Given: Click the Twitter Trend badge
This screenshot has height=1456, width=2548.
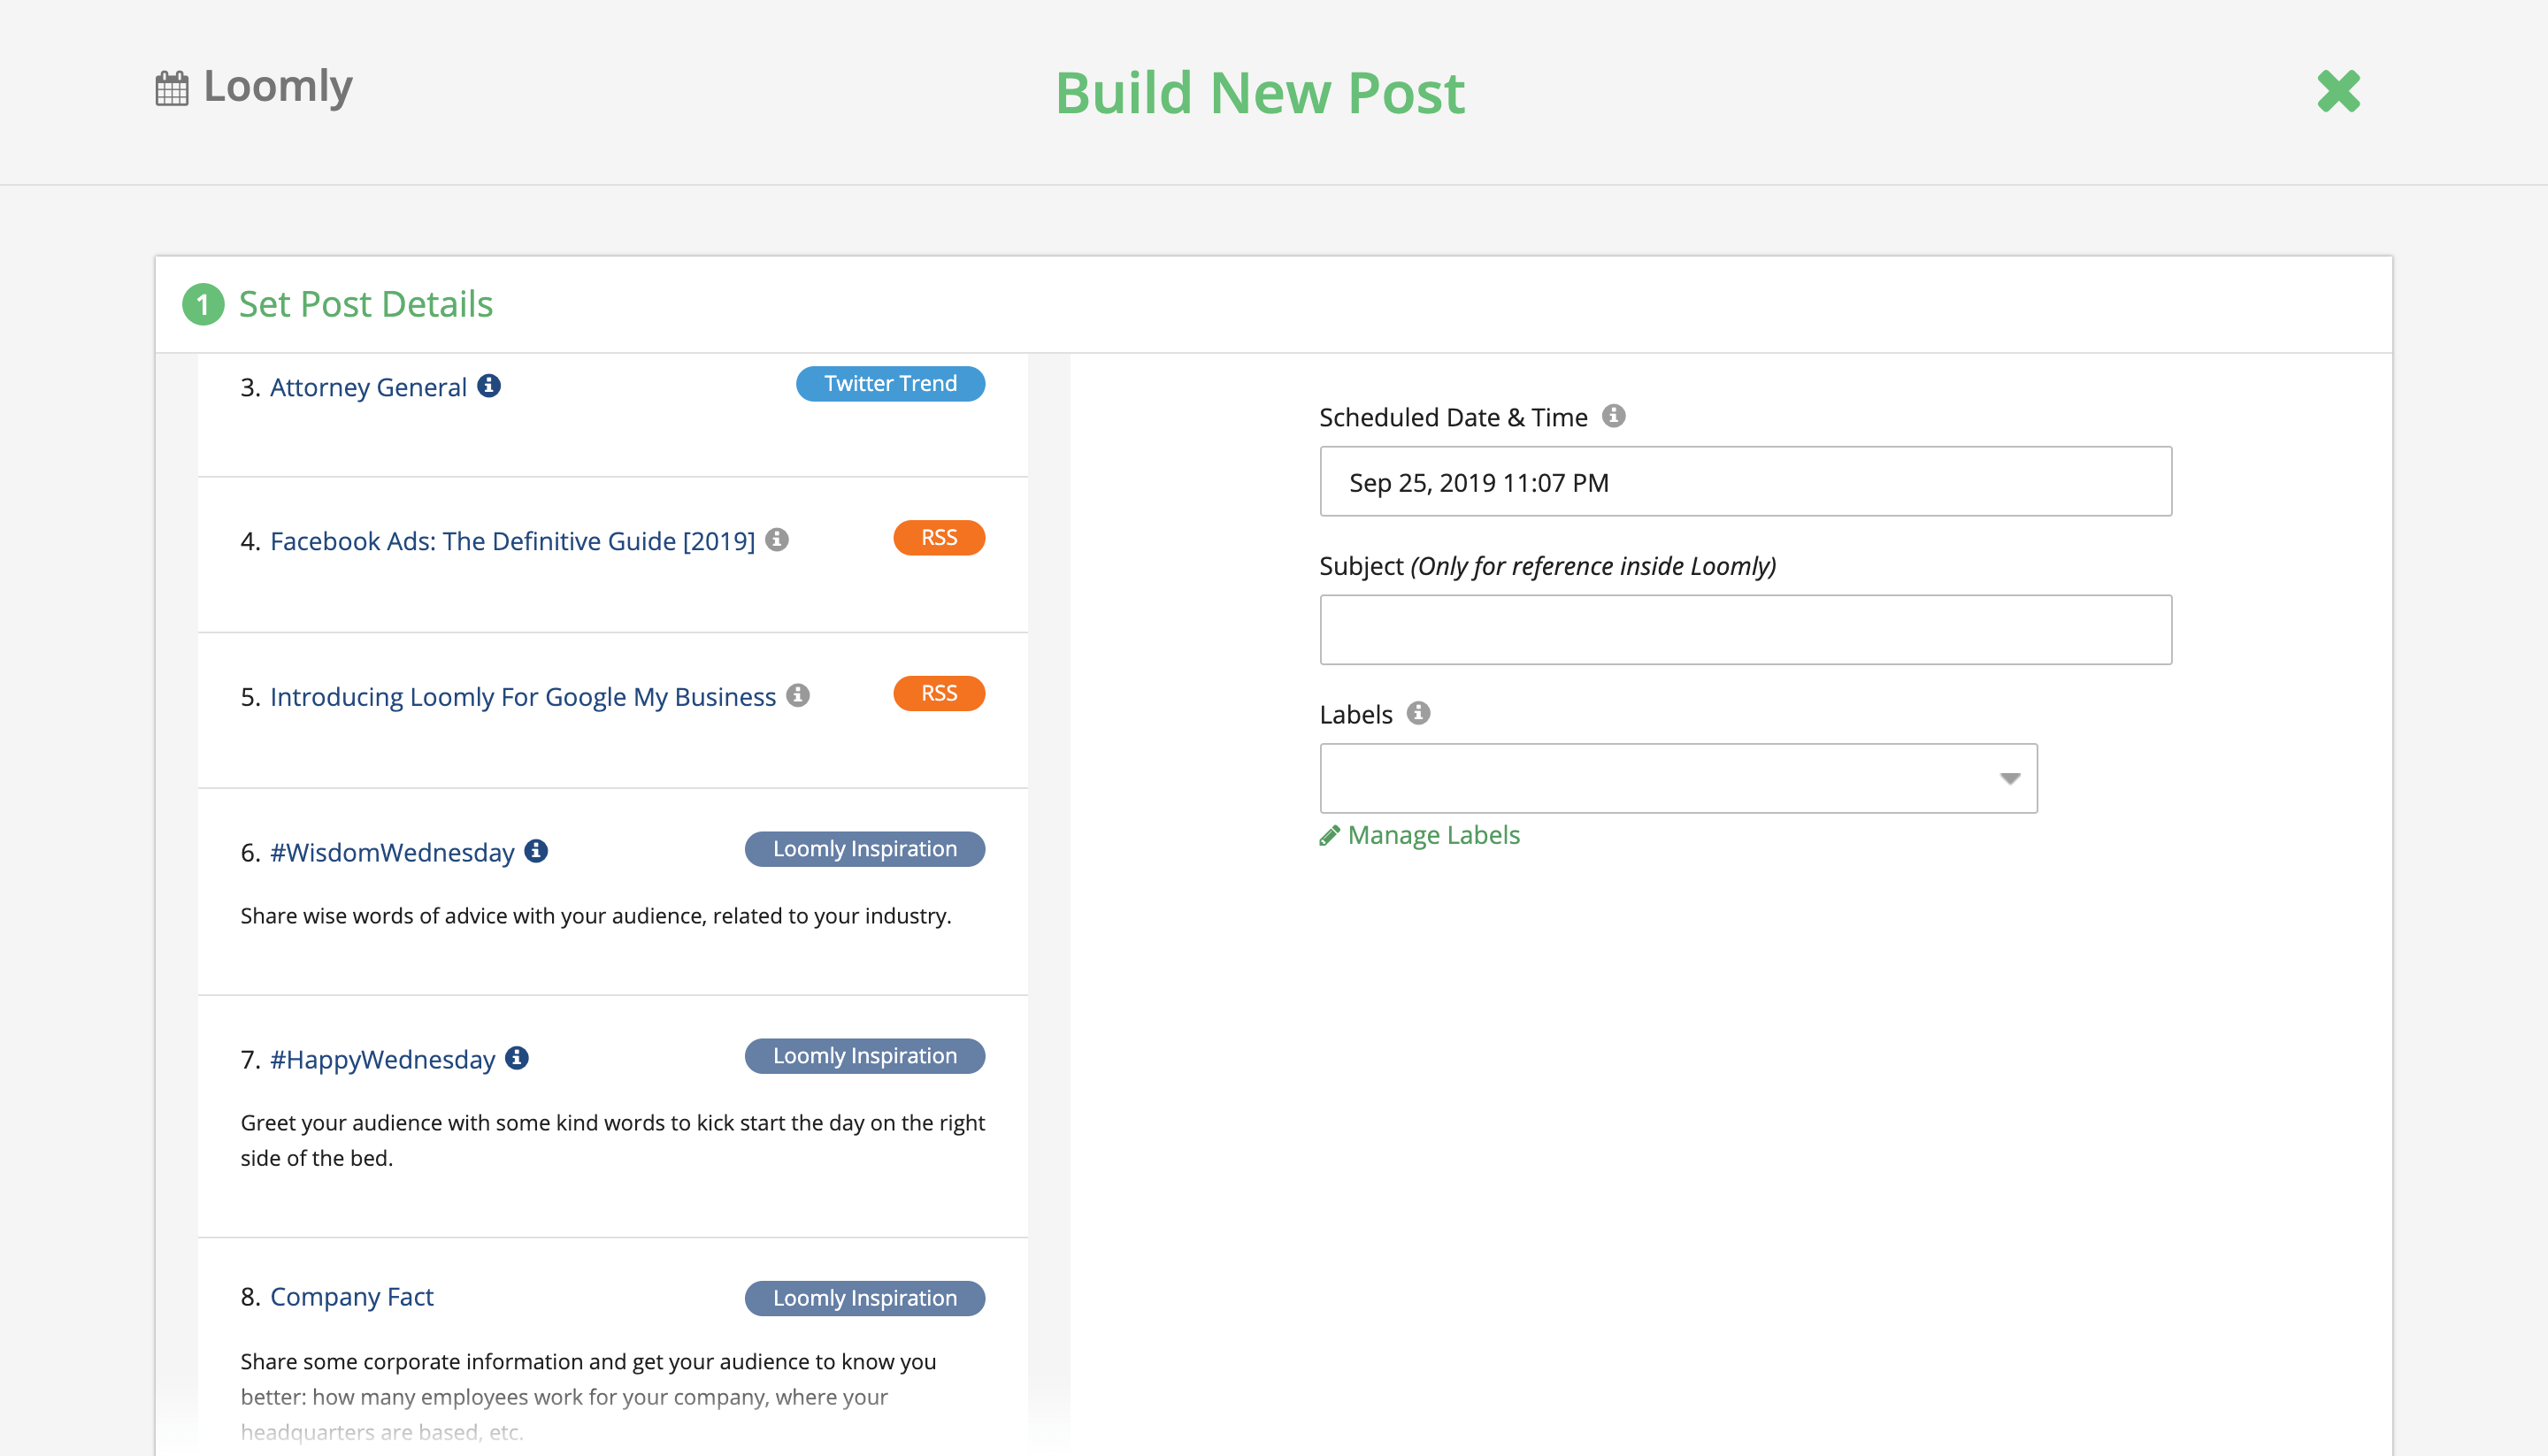Looking at the screenshot, I should [x=889, y=383].
